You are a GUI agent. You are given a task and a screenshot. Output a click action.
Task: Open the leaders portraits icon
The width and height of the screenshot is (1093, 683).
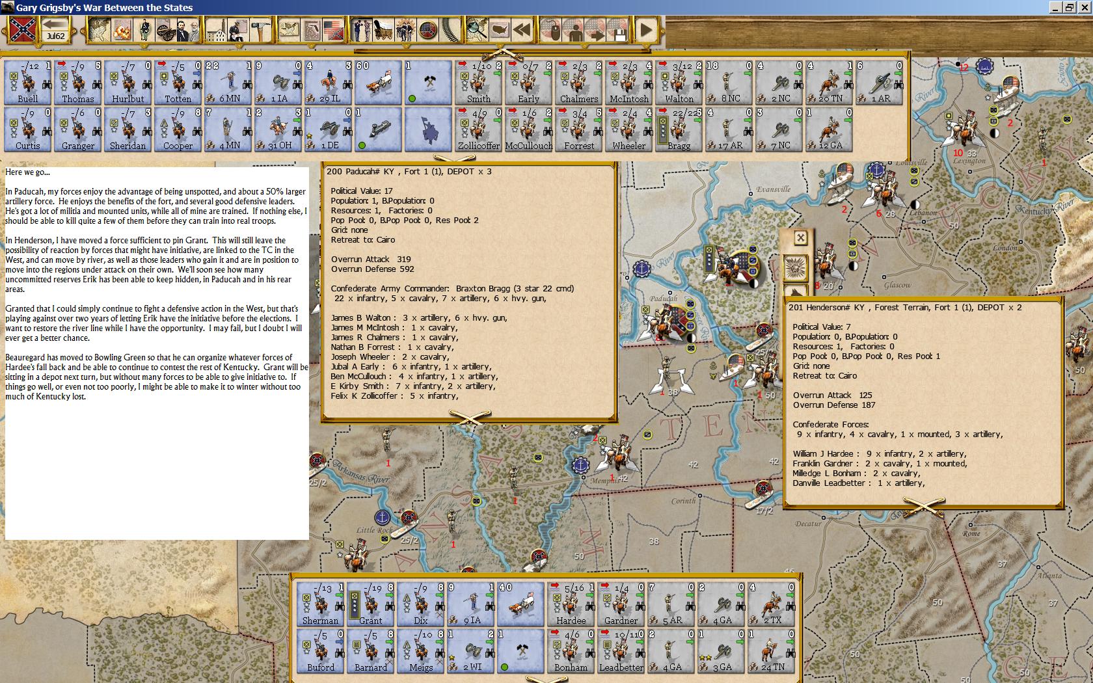tap(189, 30)
